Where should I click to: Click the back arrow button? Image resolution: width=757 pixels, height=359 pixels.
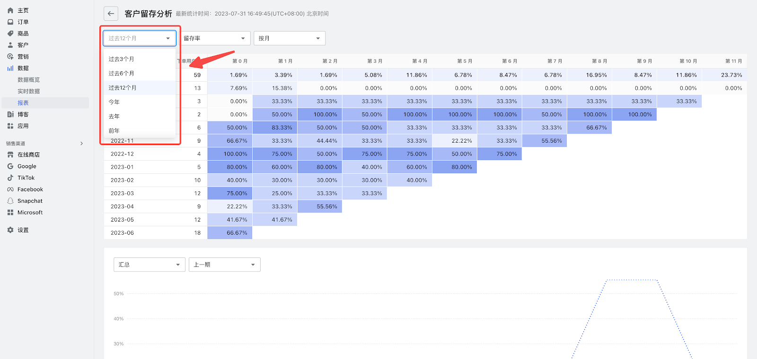(111, 14)
